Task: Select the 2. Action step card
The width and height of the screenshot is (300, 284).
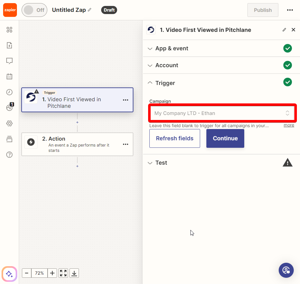Action: pos(77,144)
